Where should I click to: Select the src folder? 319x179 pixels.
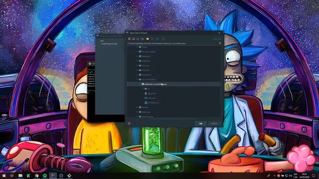(x=149, y=89)
